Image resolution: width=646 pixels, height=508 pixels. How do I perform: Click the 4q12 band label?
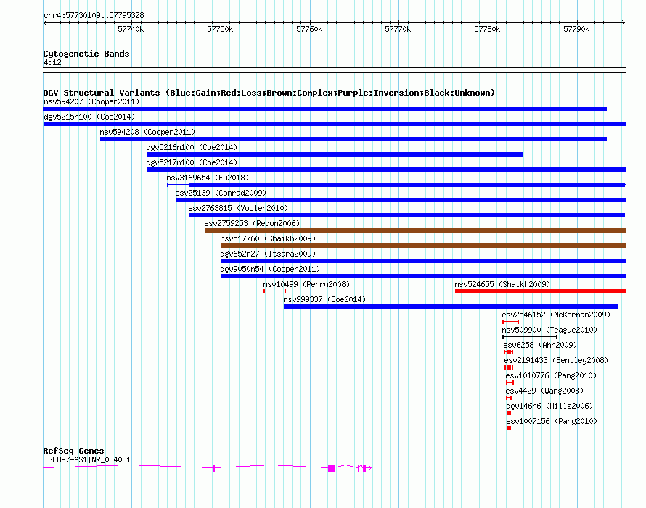(52, 62)
